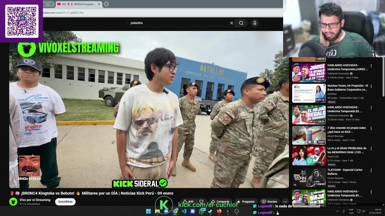Screen dimensions: 385x216
Task: Start voice search with the microphone icon
Action: 255,23
